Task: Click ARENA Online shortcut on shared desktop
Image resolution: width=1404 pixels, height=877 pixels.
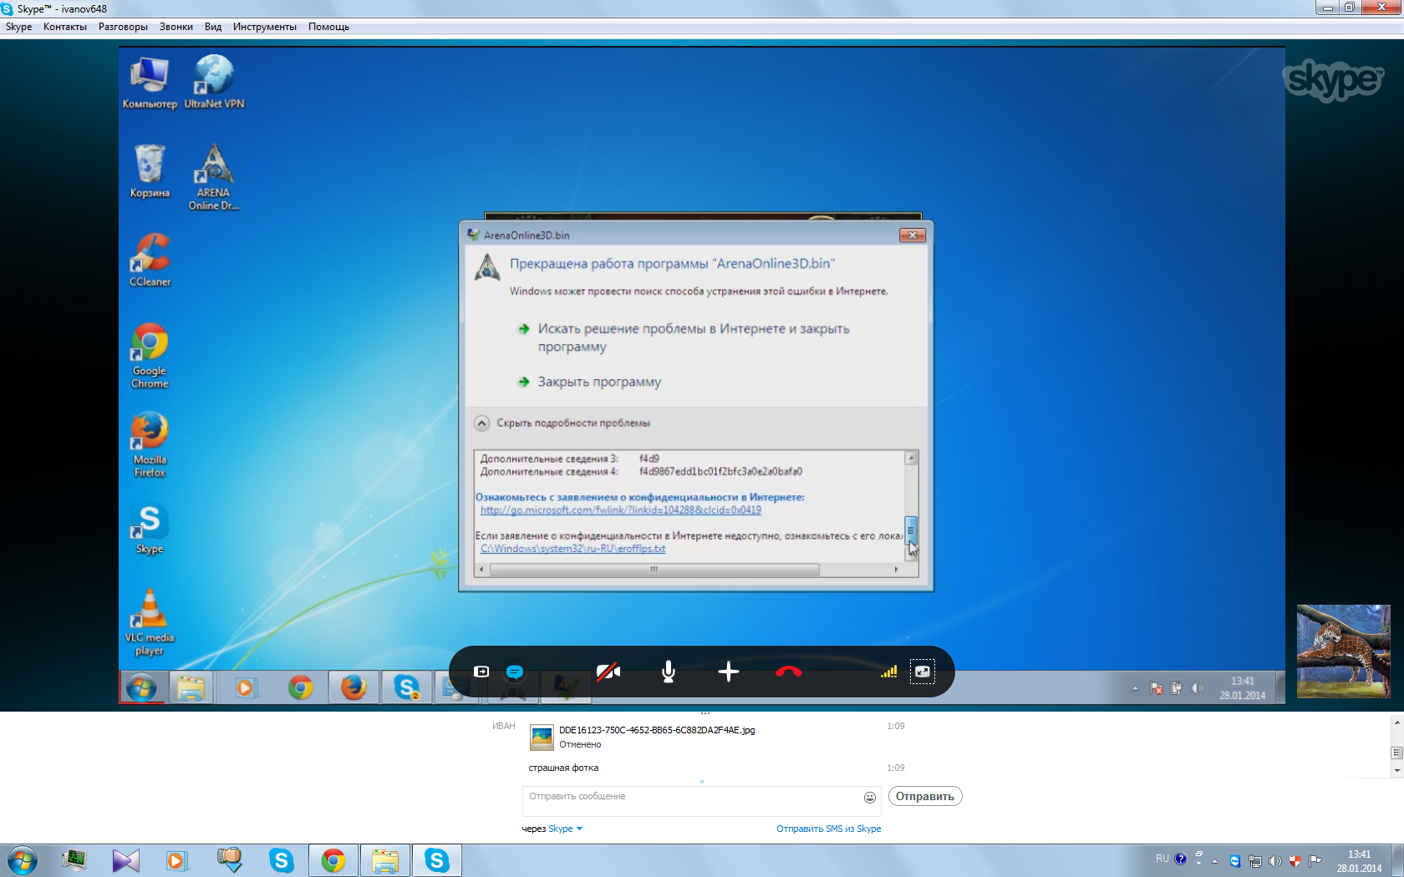Action: tap(214, 177)
